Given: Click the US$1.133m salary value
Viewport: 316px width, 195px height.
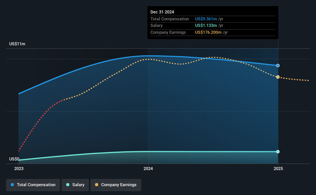Looking at the screenshot, I should [206, 26].
